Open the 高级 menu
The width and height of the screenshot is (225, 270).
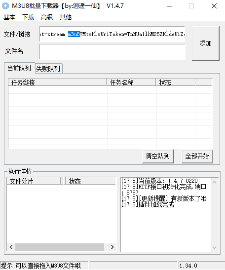point(47,17)
